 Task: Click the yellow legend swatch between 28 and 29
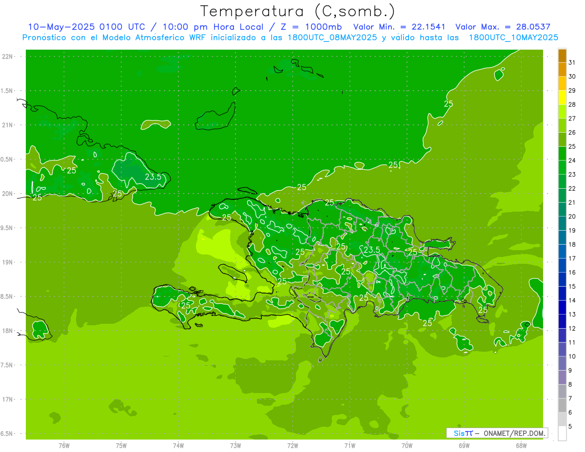[x=562, y=98]
